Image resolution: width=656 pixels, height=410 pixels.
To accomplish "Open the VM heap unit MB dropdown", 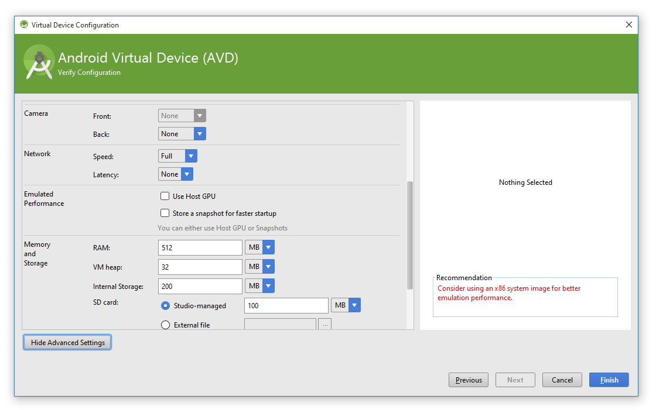I will click(x=260, y=266).
